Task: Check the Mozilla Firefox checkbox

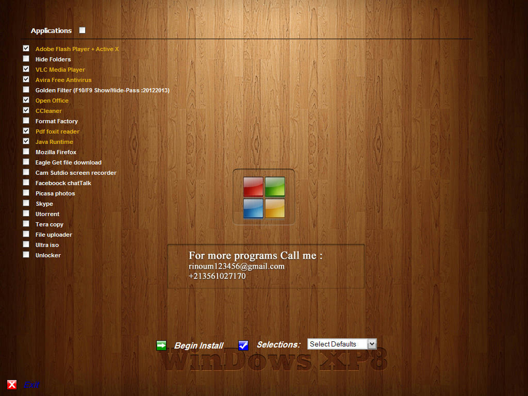Action: (x=26, y=152)
